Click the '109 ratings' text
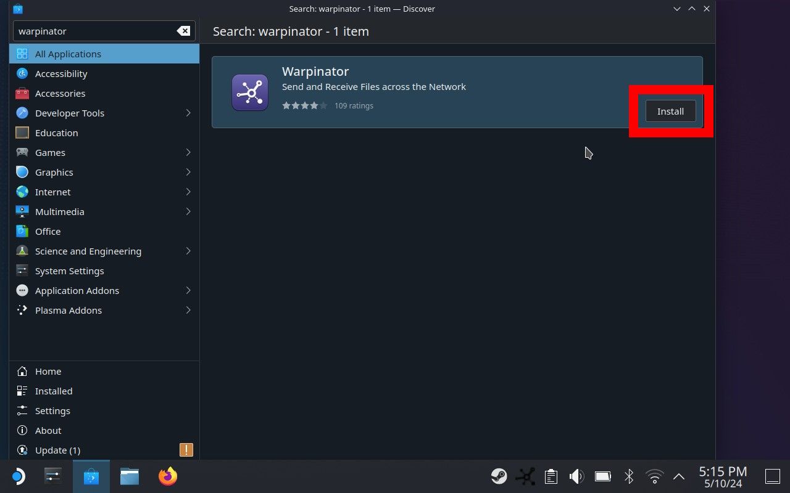Screen dimensions: 790x493 click(x=354, y=105)
